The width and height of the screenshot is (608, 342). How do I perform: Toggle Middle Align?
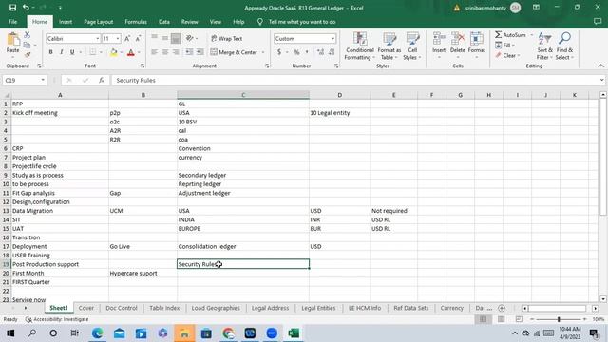tap(165, 38)
